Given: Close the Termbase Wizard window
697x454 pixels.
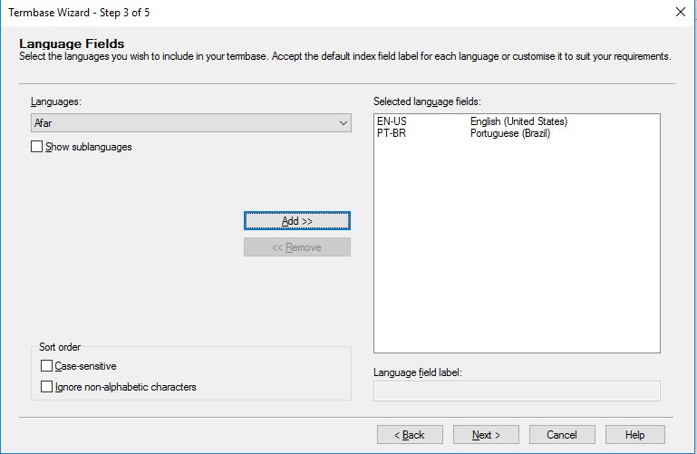Looking at the screenshot, I should pos(680,12).
